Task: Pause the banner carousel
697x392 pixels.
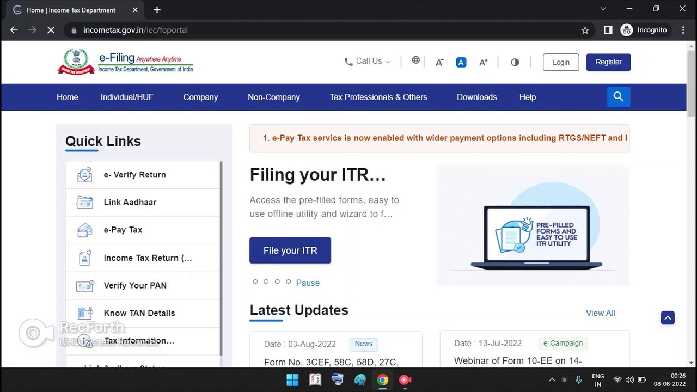Action: tap(308, 283)
